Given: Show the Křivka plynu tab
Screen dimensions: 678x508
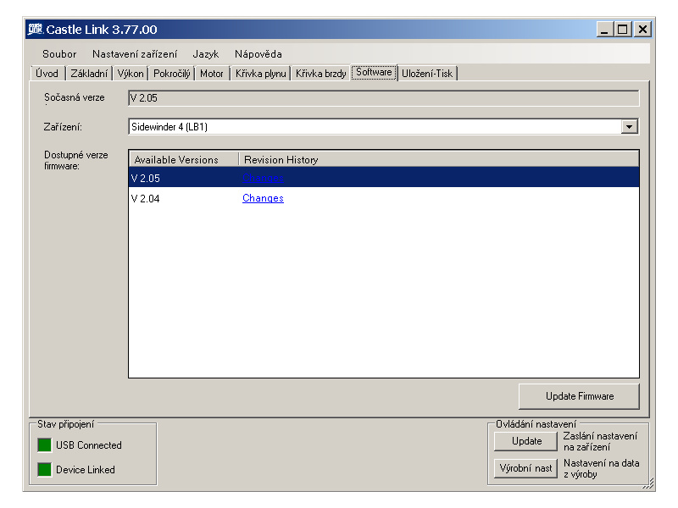Looking at the screenshot, I should (x=260, y=74).
